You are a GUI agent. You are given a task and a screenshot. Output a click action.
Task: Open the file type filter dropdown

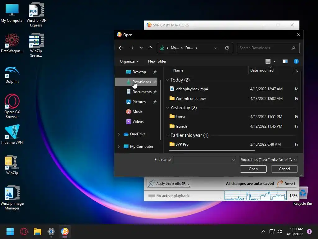(x=269, y=160)
